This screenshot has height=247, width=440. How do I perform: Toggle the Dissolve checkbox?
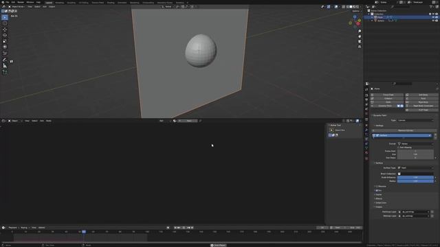coord(377,186)
